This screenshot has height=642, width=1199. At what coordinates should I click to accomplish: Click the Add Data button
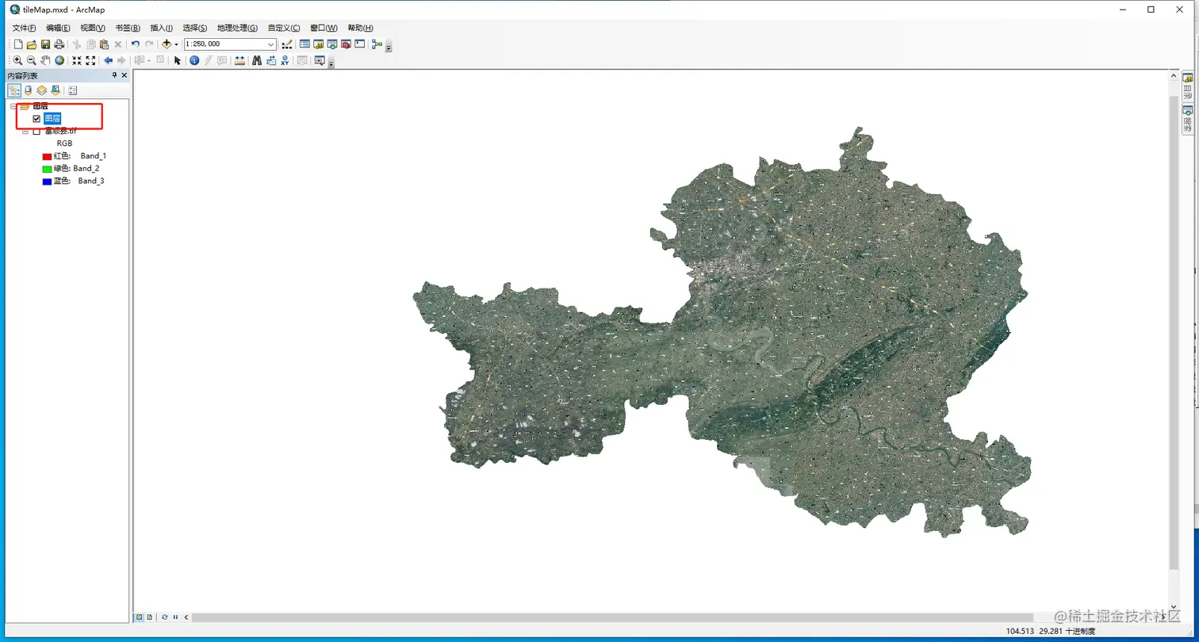166,44
